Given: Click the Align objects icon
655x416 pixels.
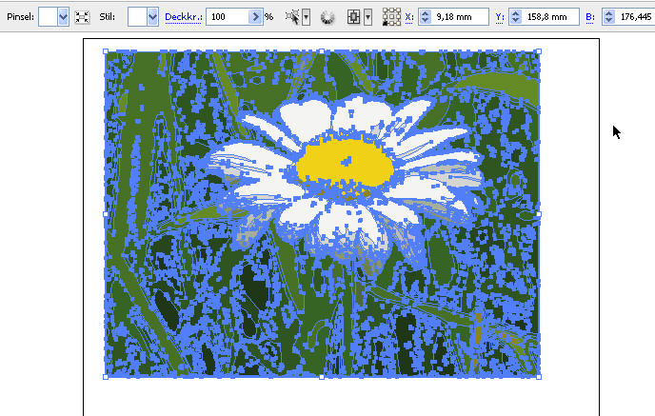Looking at the screenshot, I should tap(354, 17).
